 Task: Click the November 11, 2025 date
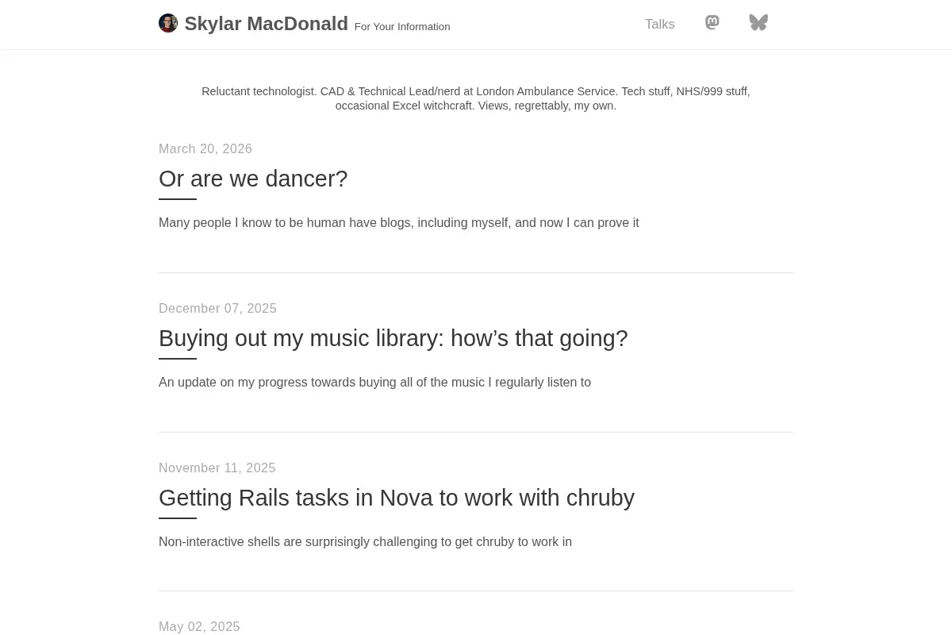pos(217,468)
